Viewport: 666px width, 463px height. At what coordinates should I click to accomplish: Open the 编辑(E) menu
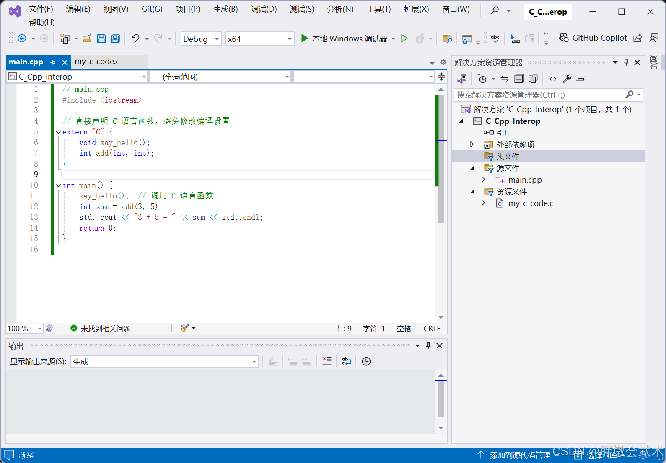[x=78, y=9]
